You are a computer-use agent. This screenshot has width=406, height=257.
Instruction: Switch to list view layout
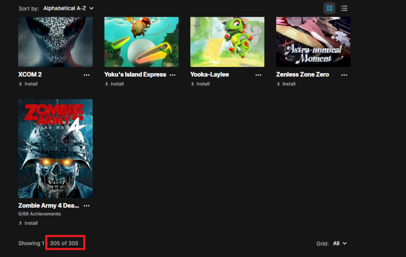click(x=344, y=8)
